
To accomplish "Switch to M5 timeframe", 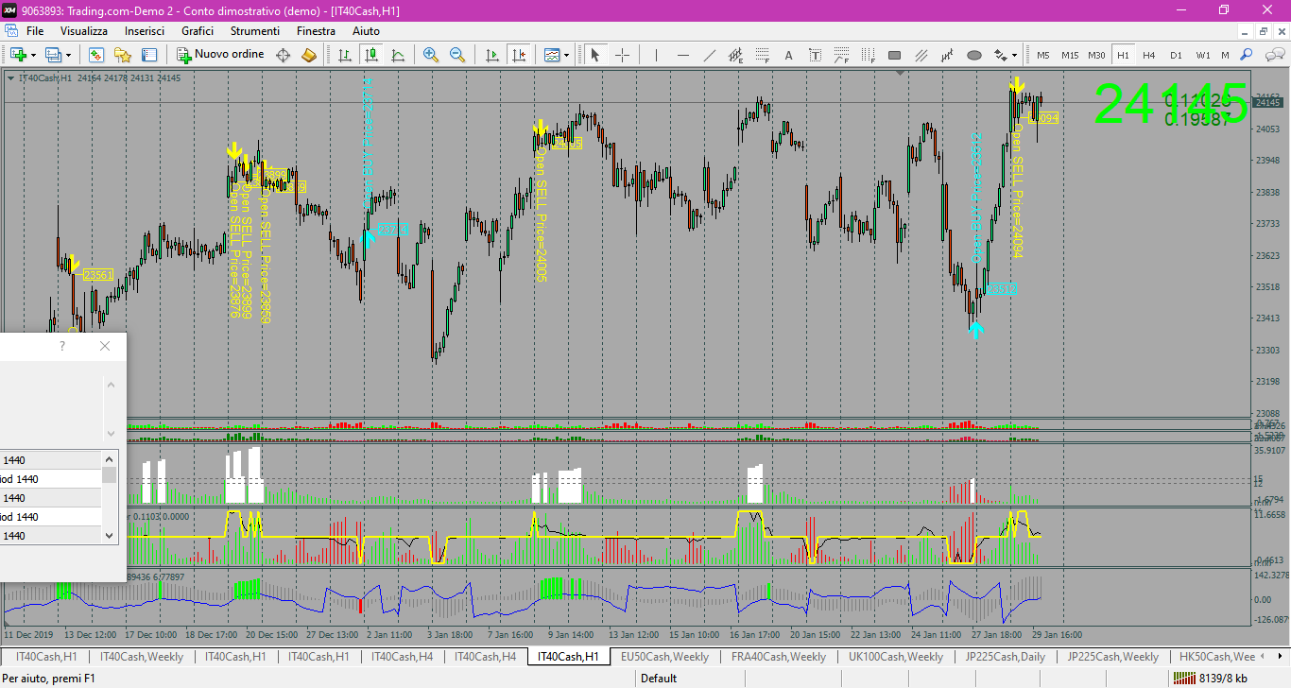I will 1043,55.
